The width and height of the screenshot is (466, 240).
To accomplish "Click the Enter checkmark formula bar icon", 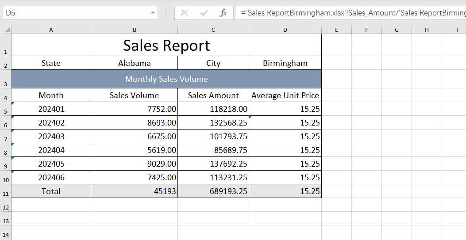I will pyautogui.click(x=204, y=13).
